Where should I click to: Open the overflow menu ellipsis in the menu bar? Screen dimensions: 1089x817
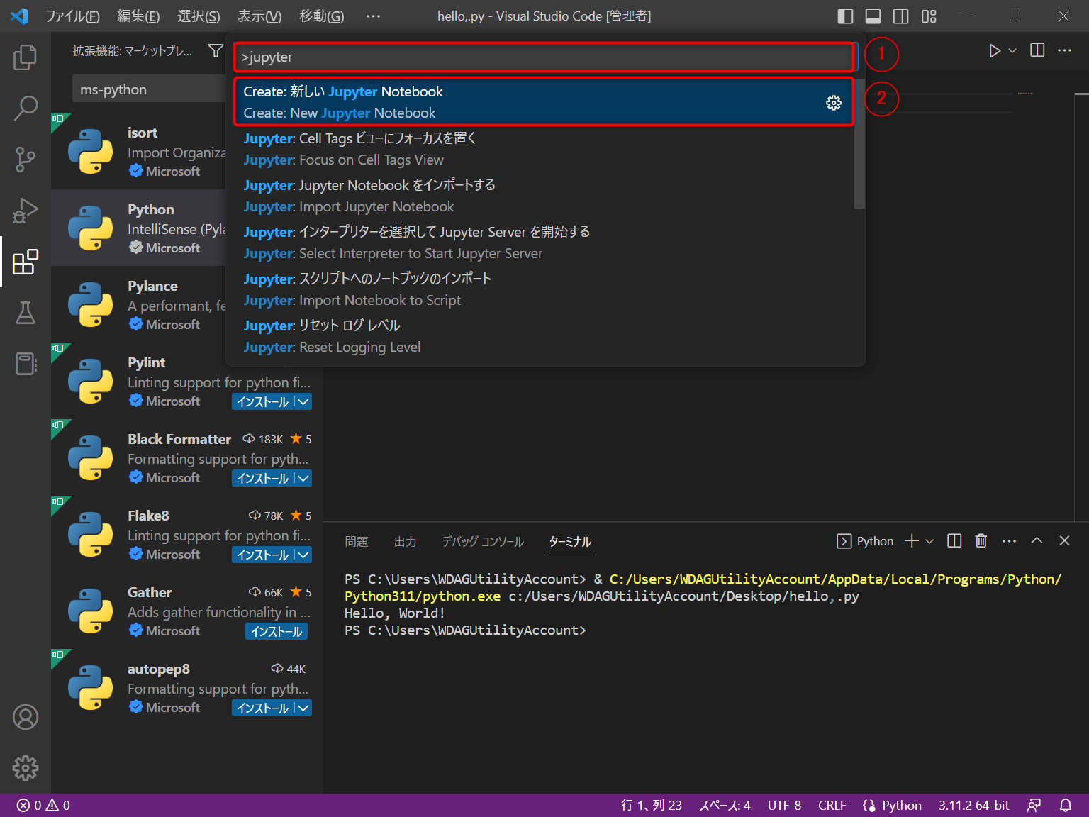[x=373, y=16]
